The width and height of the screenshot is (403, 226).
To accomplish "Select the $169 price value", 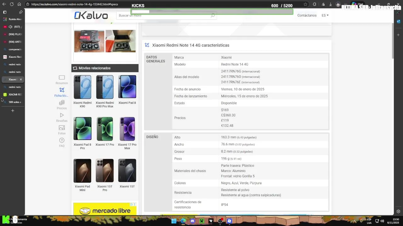I will tap(225, 110).
